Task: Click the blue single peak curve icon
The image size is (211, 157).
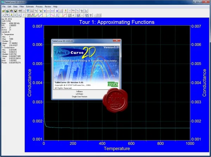Action: (x=57, y=15)
